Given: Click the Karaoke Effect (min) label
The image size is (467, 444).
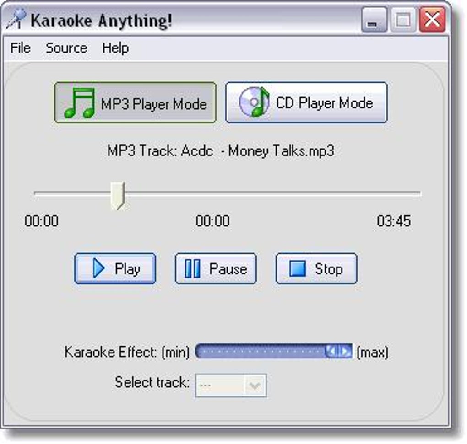Looking at the screenshot, I should [176, 353].
